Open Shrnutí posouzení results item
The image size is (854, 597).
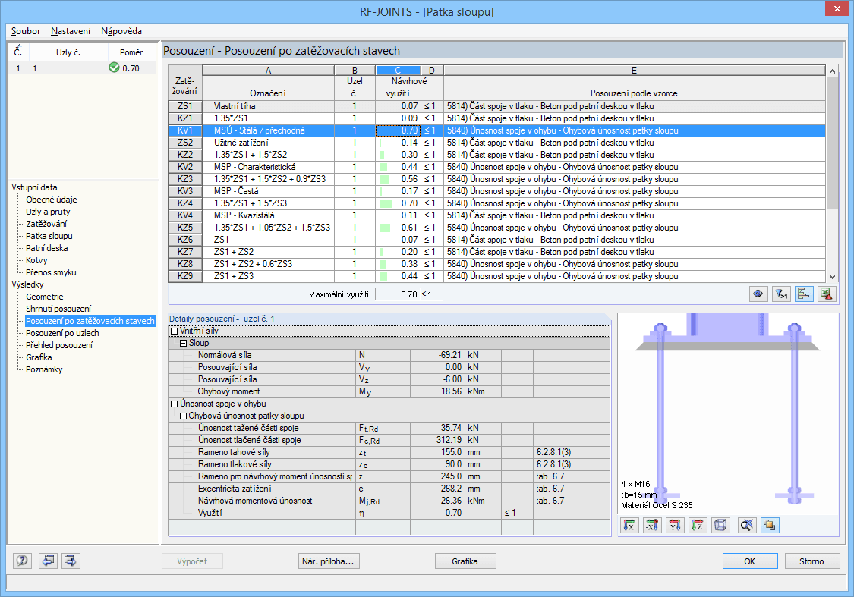pos(58,309)
